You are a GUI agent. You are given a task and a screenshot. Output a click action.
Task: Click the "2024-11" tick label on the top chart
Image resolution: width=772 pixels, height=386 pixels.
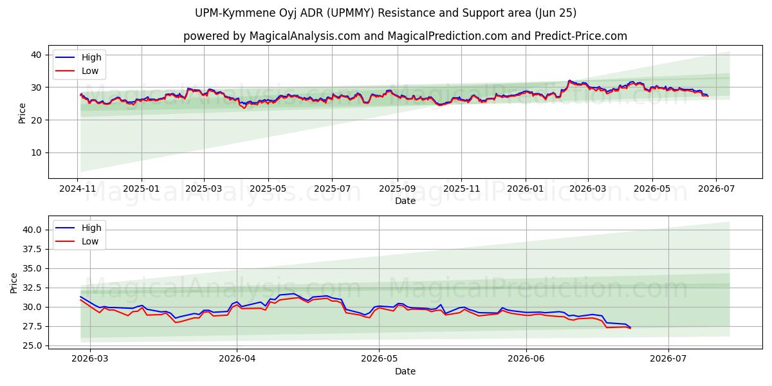point(78,188)
